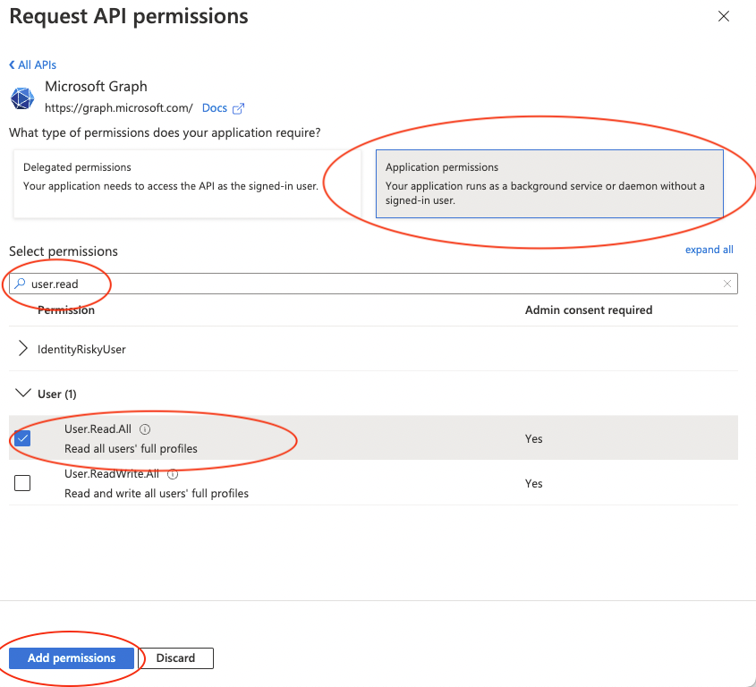
Task: Click the Microsoft Graph title
Action: [96, 86]
